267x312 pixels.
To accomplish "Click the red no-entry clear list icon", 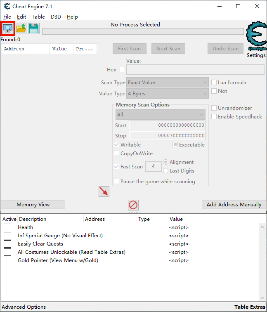I will coord(133,205).
